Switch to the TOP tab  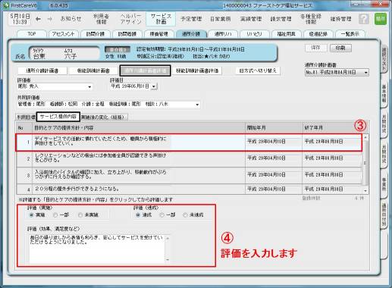32,34
